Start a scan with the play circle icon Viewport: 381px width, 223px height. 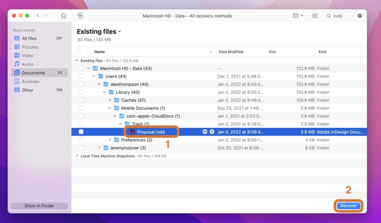[80, 16]
